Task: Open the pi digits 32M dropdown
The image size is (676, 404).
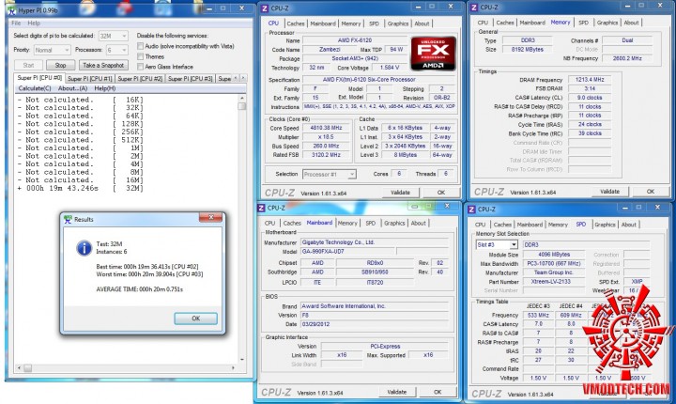Action: (x=113, y=36)
